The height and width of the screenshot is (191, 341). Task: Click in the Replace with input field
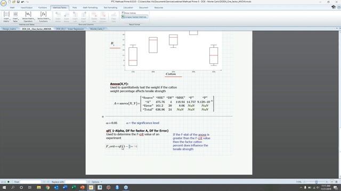[76, 182]
